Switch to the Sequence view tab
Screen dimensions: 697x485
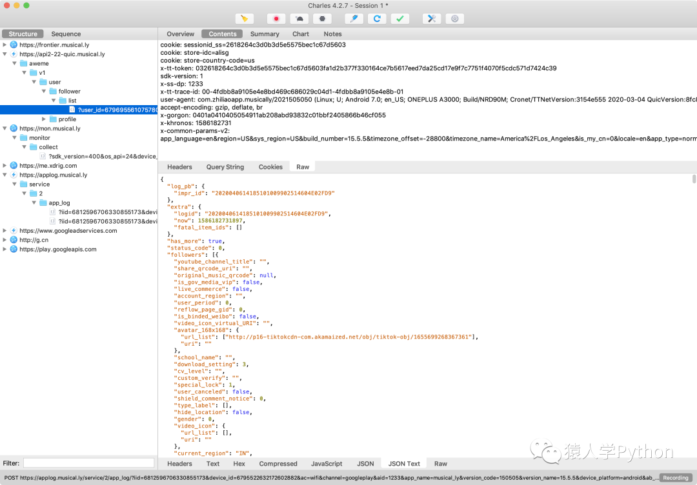click(x=66, y=34)
